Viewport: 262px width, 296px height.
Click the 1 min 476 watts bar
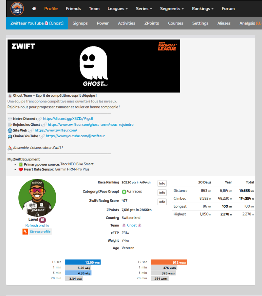[x=164, y=268]
